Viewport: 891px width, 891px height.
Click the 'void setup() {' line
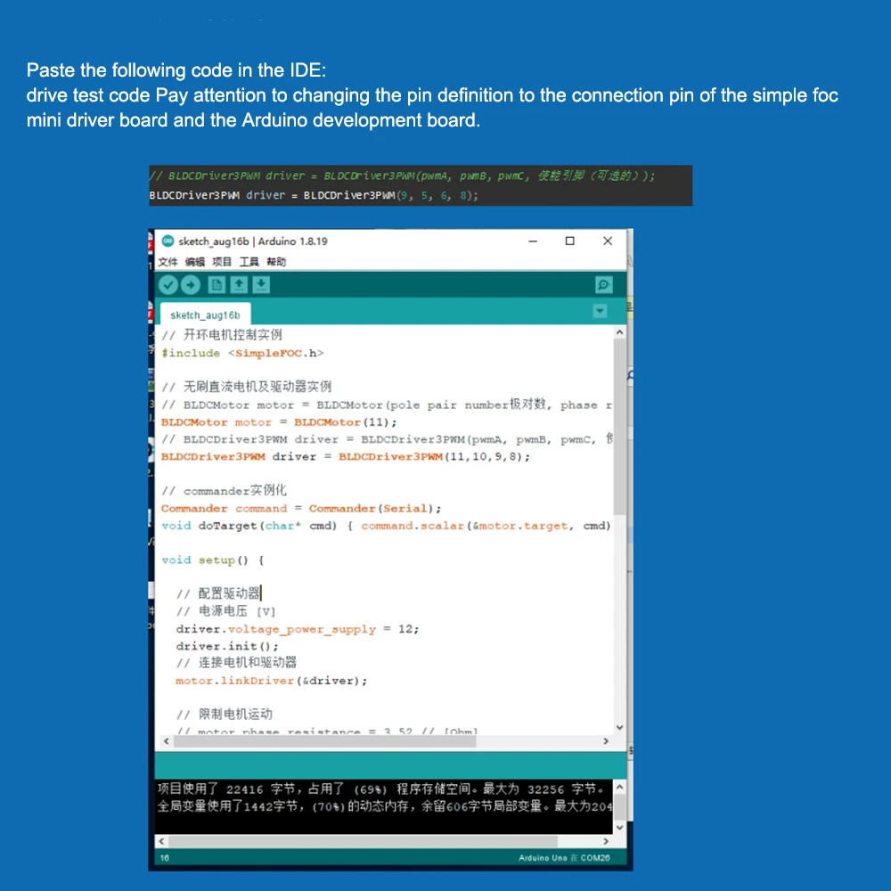pyautogui.click(x=213, y=560)
